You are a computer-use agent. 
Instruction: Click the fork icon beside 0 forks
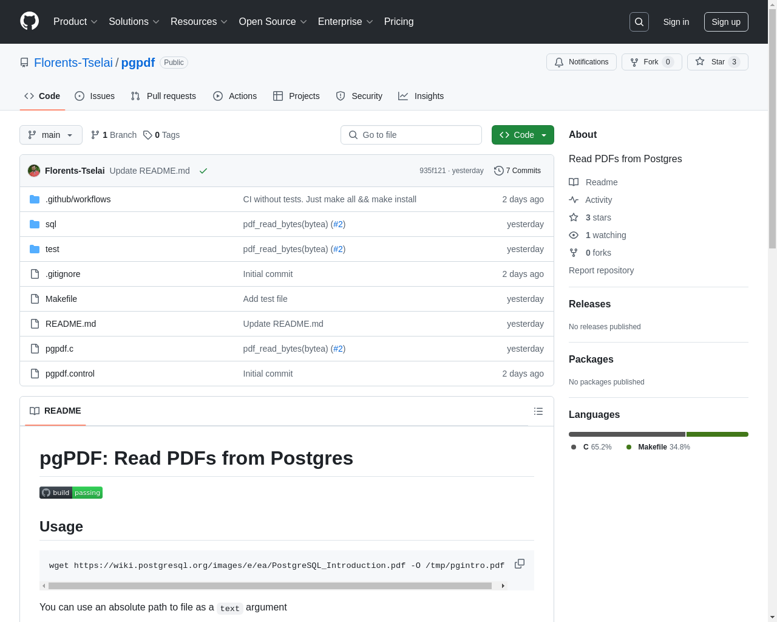(x=574, y=253)
